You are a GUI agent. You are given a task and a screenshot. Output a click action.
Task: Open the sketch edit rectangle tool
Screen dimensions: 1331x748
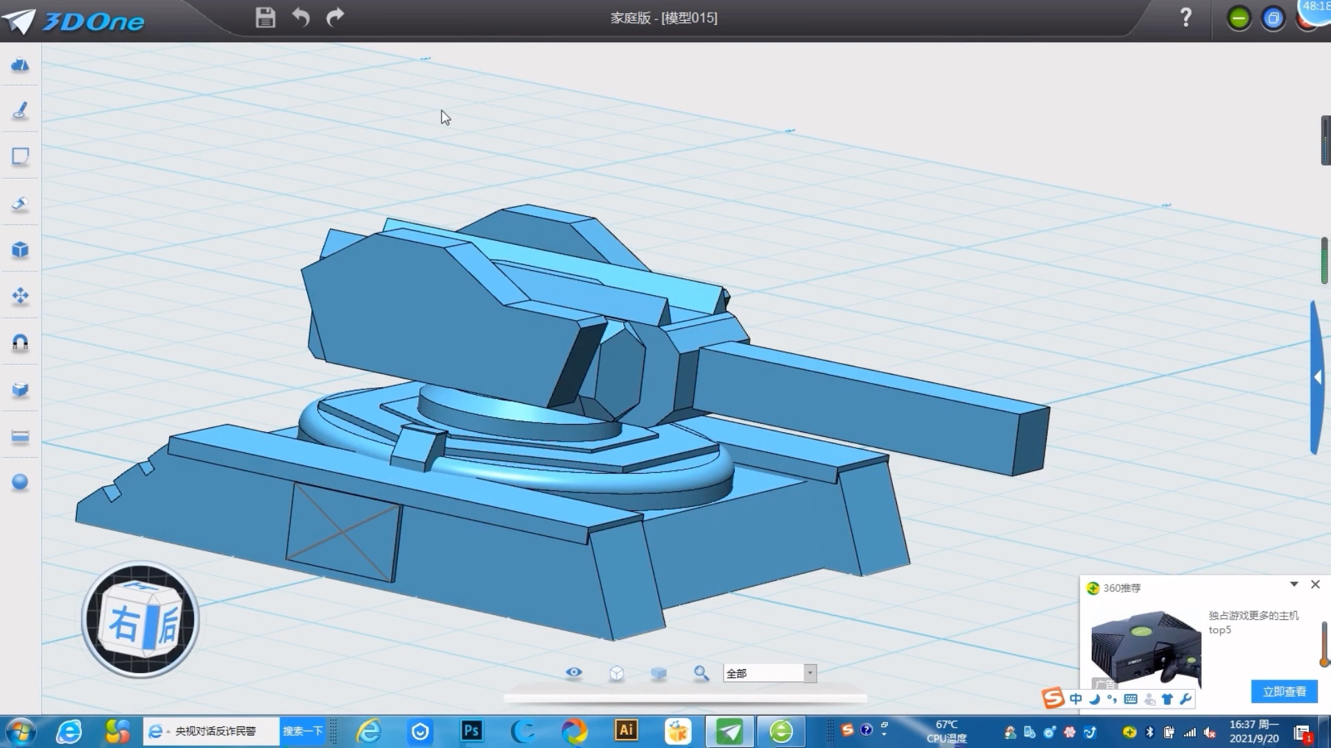(20, 157)
